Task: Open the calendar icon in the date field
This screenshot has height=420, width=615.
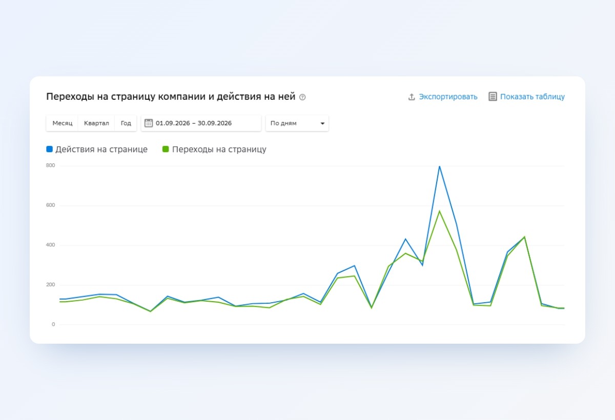Action: tap(149, 123)
